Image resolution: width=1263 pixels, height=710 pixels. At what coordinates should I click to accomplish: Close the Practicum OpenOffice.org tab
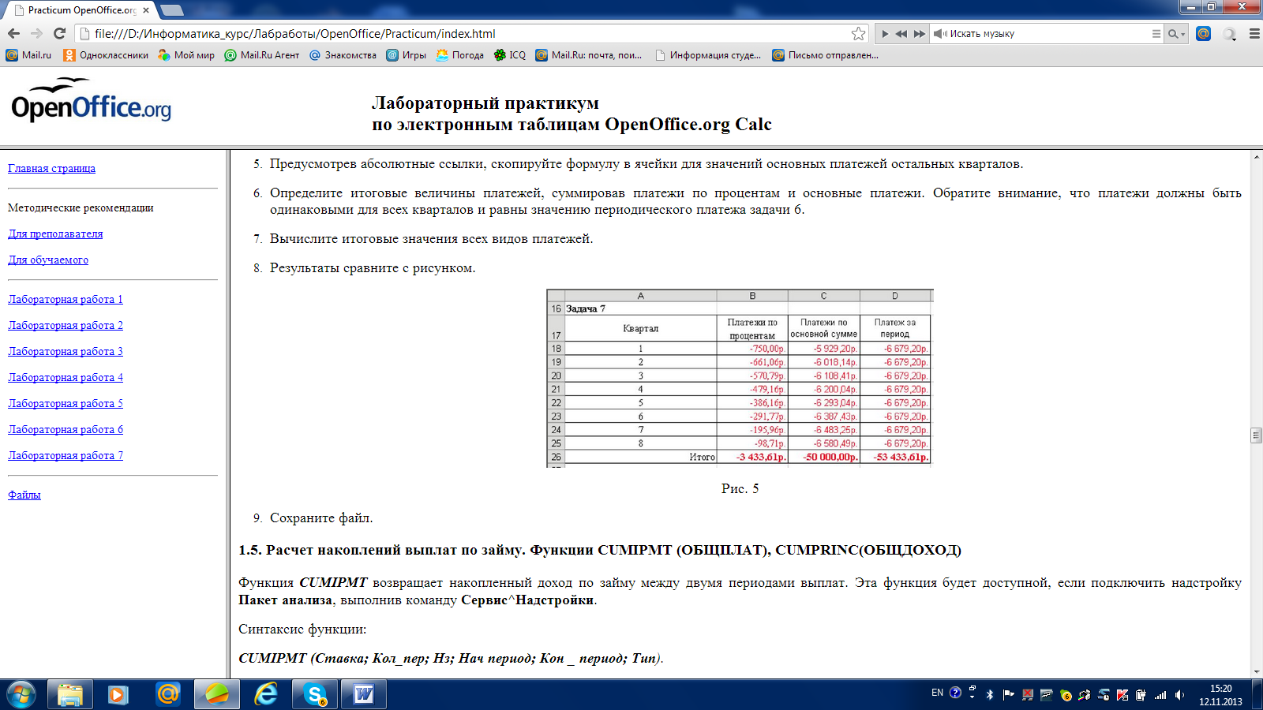pyautogui.click(x=146, y=10)
